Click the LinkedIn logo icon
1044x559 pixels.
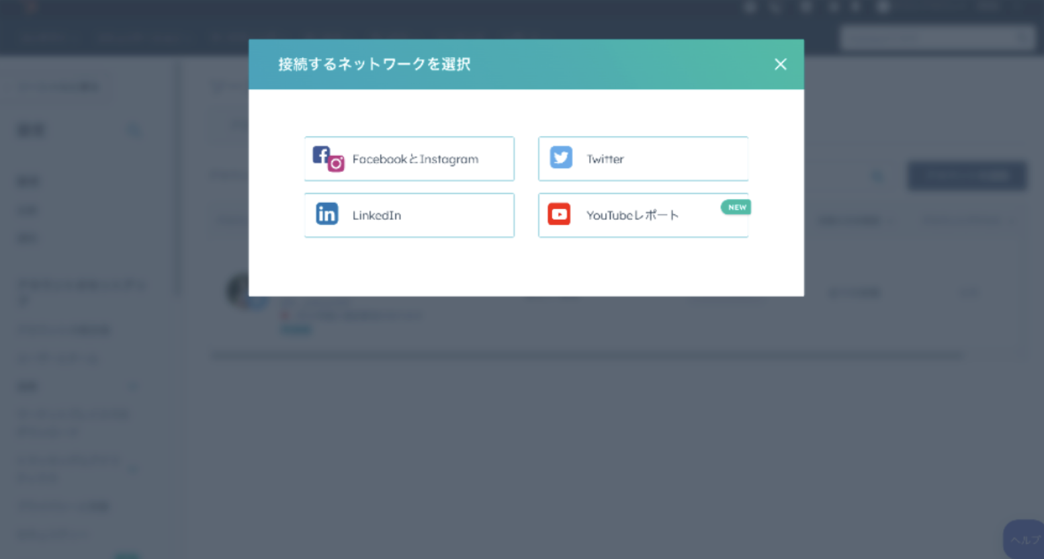(x=327, y=214)
